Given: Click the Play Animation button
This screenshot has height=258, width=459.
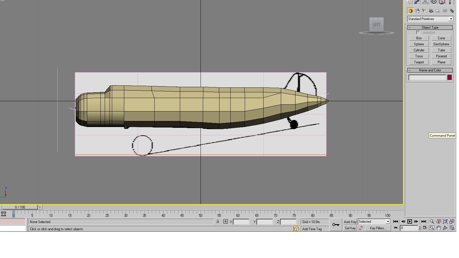Looking at the screenshot, I should [x=410, y=222].
